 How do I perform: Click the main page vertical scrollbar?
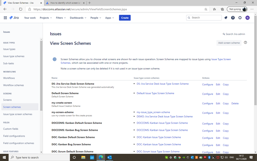pos(255,61)
